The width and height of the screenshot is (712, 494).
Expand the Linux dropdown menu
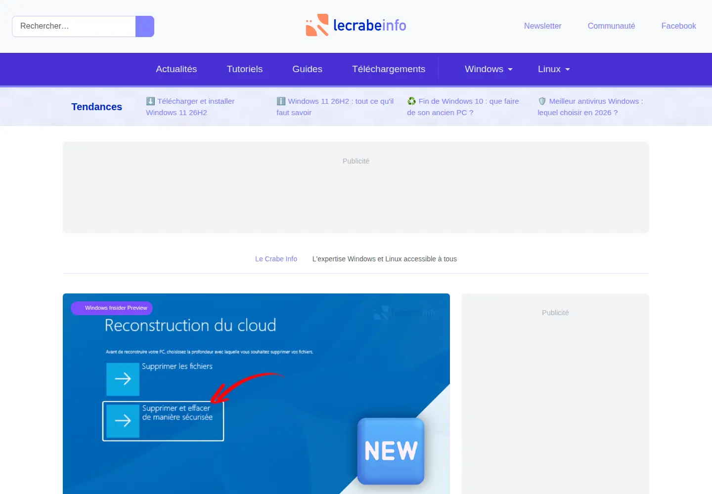coord(554,69)
